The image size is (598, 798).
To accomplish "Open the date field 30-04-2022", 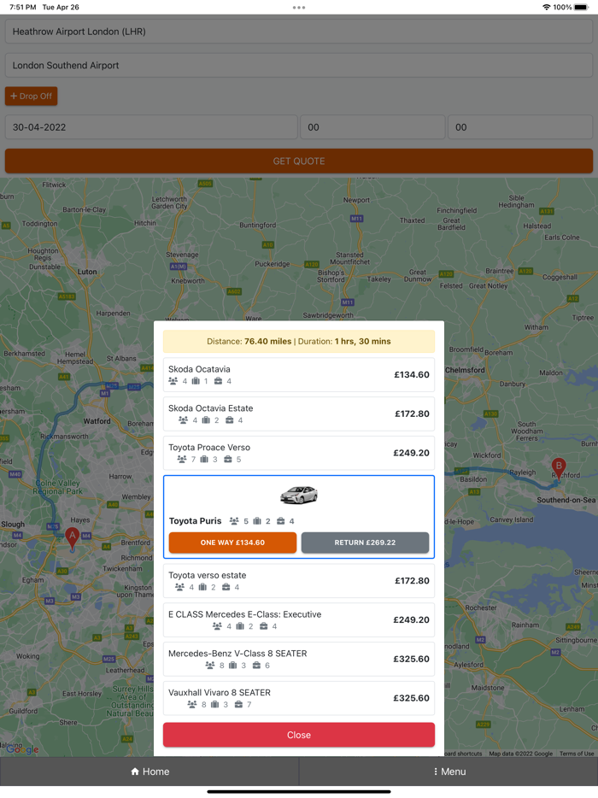I will click(x=151, y=127).
